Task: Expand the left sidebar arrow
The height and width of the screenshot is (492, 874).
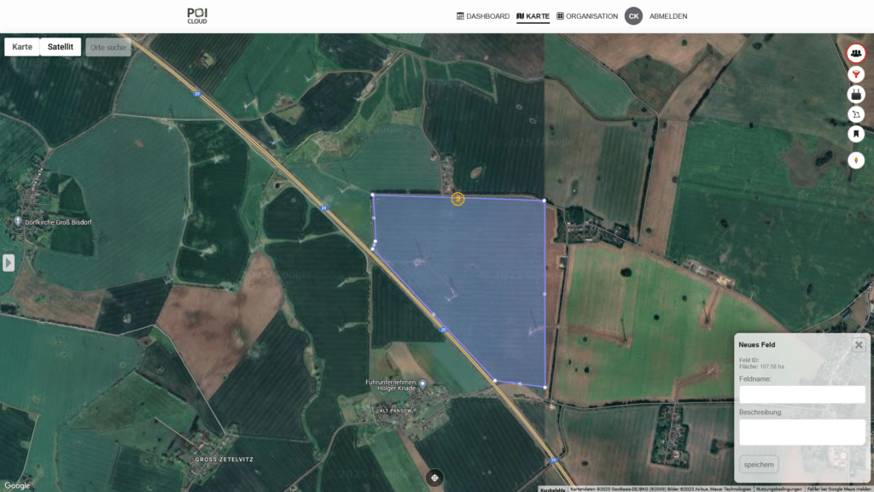Action: tap(9, 262)
